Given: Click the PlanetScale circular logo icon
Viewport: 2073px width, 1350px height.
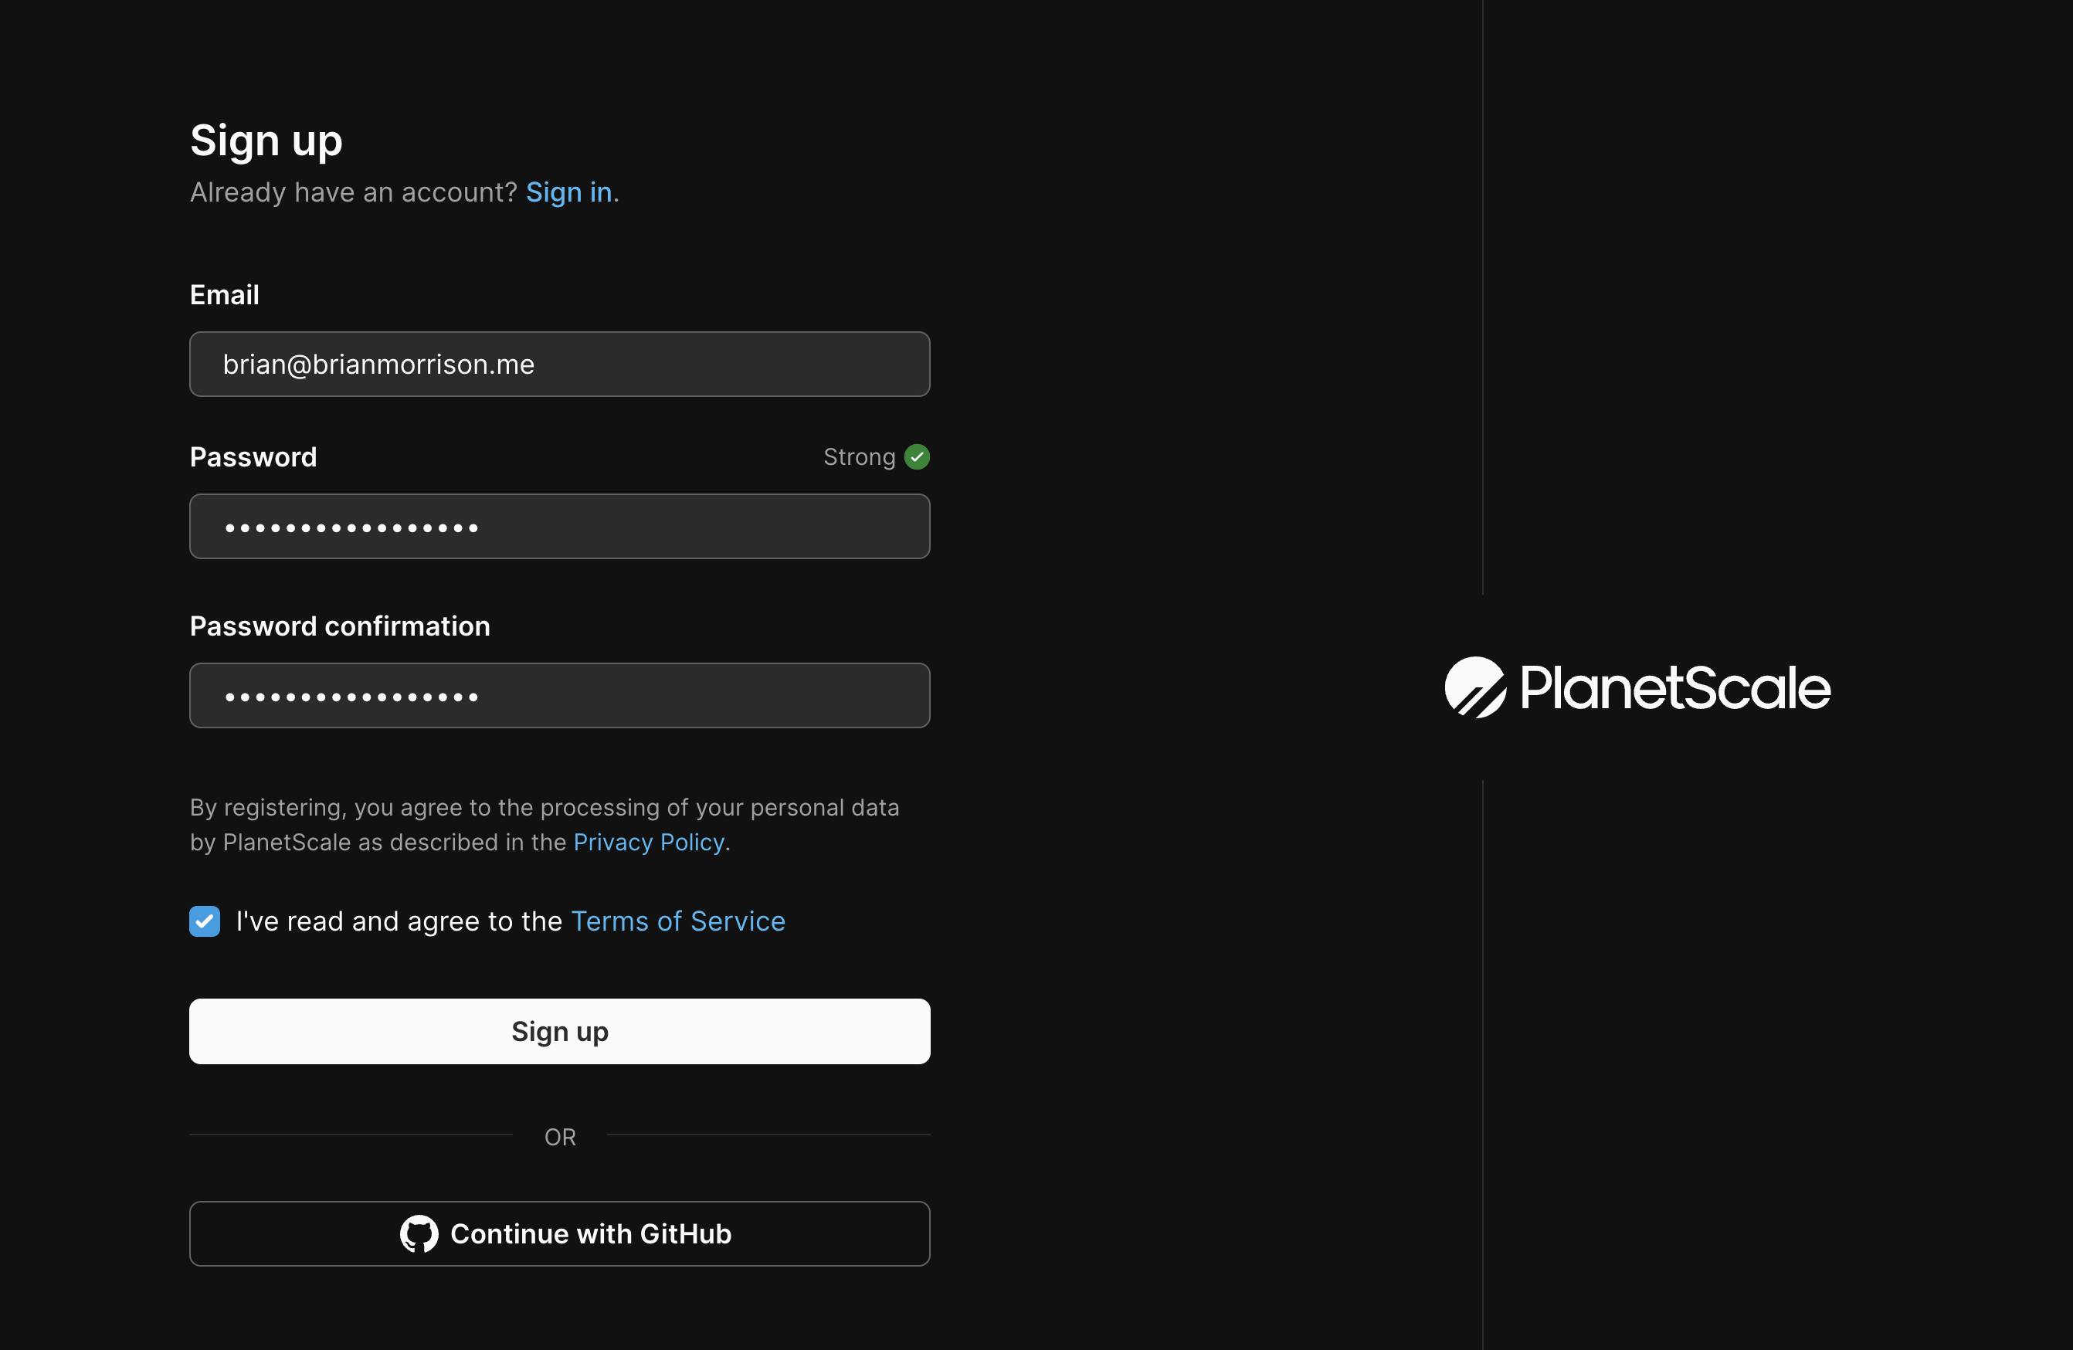Looking at the screenshot, I should click(1474, 687).
